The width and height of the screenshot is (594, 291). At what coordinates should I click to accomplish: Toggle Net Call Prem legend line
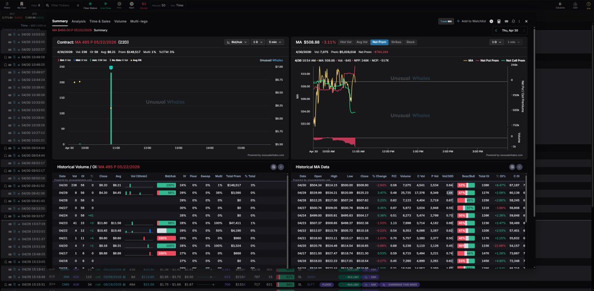click(513, 60)
